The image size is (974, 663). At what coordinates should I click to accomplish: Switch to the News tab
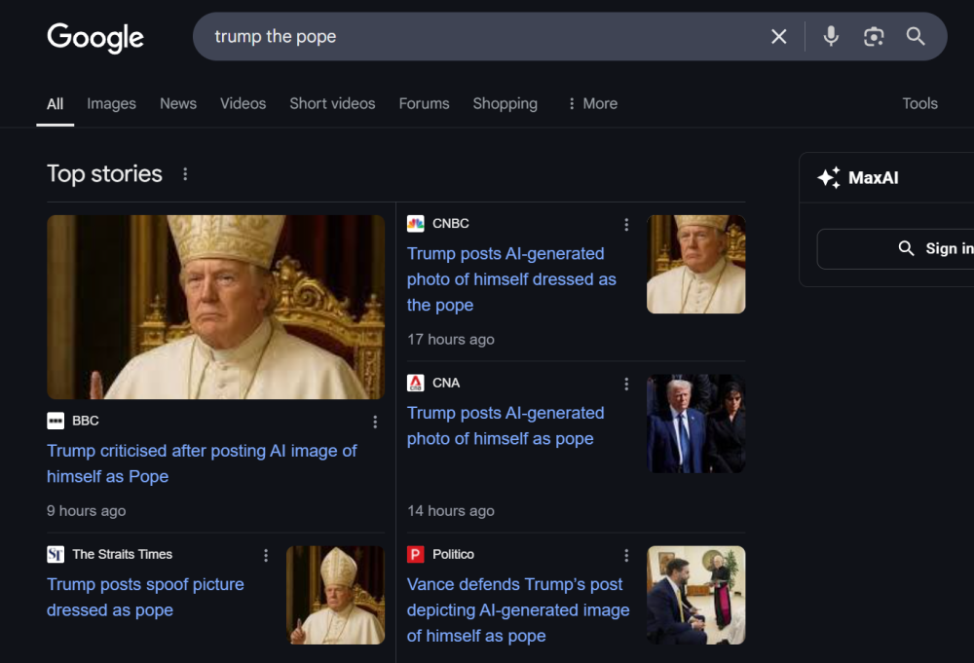coord(177,103)
